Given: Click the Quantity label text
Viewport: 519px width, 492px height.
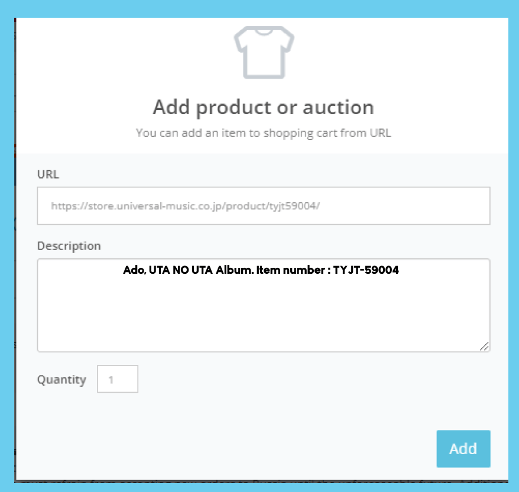Looking at the screenshot, I should pos(61,380).
